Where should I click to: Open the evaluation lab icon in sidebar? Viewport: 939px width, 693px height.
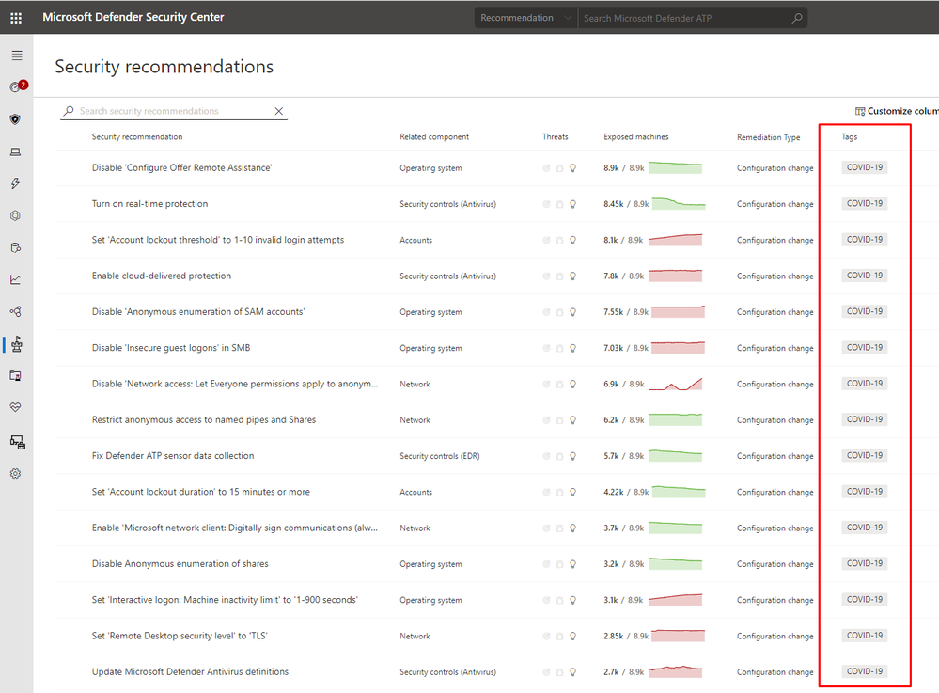point(16,375)
